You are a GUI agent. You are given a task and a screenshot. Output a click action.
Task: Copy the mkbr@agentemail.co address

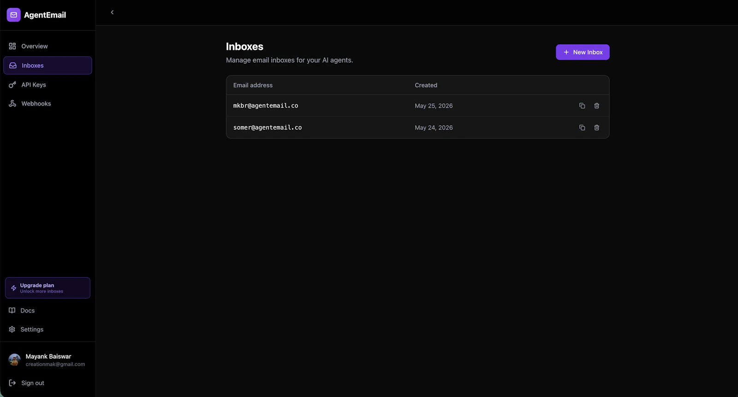point(582,106)
